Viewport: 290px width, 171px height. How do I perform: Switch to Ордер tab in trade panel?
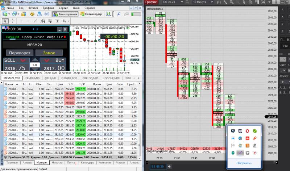pyautogui.click(x=27, y=37)
